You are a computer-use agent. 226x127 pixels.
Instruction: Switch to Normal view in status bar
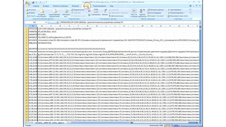pos(166,126)
